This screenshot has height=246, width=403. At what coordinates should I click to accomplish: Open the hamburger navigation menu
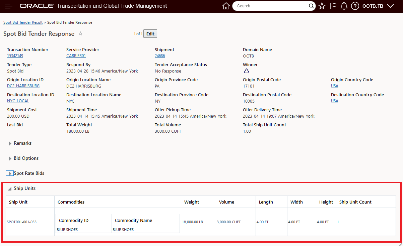point(9,6)
